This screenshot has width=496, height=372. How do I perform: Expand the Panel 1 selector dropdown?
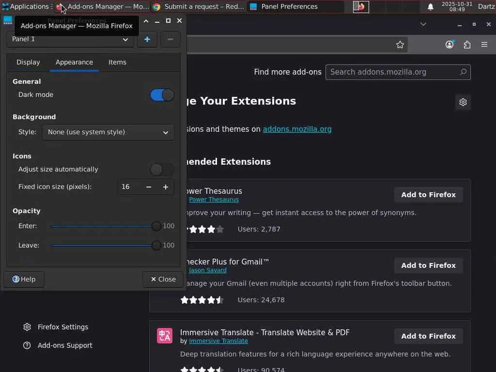coord(70,39)
